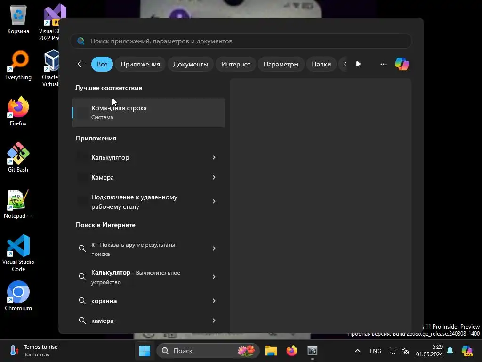Open Notepad++ desktop shortcut
Viewport: 482px width, 362px height.
pyautogui.click(x=18, y=204)
